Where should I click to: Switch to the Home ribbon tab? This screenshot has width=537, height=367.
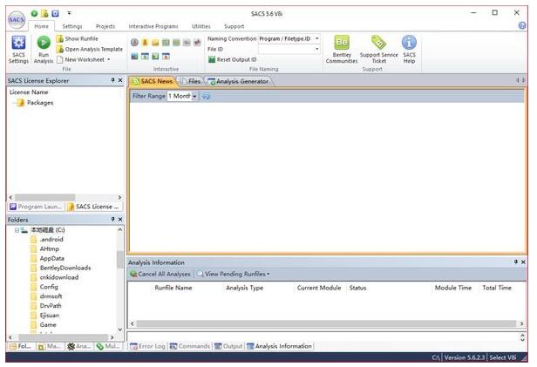[42, 26]
